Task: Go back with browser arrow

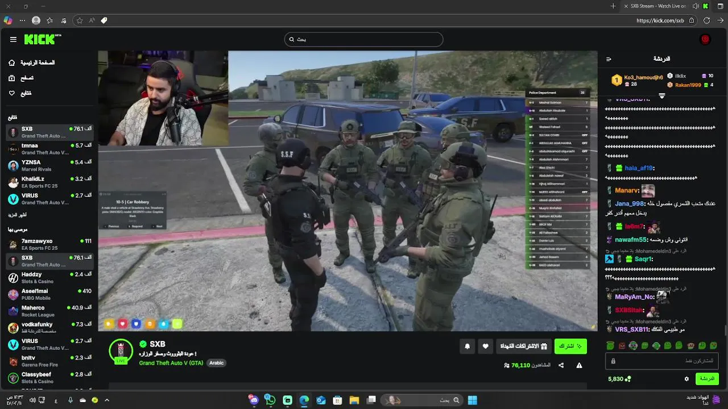Action: [x=720, y=20]
